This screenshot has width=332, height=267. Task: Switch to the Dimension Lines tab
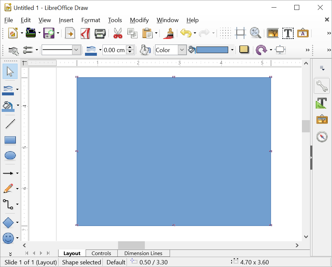(143, 253)
